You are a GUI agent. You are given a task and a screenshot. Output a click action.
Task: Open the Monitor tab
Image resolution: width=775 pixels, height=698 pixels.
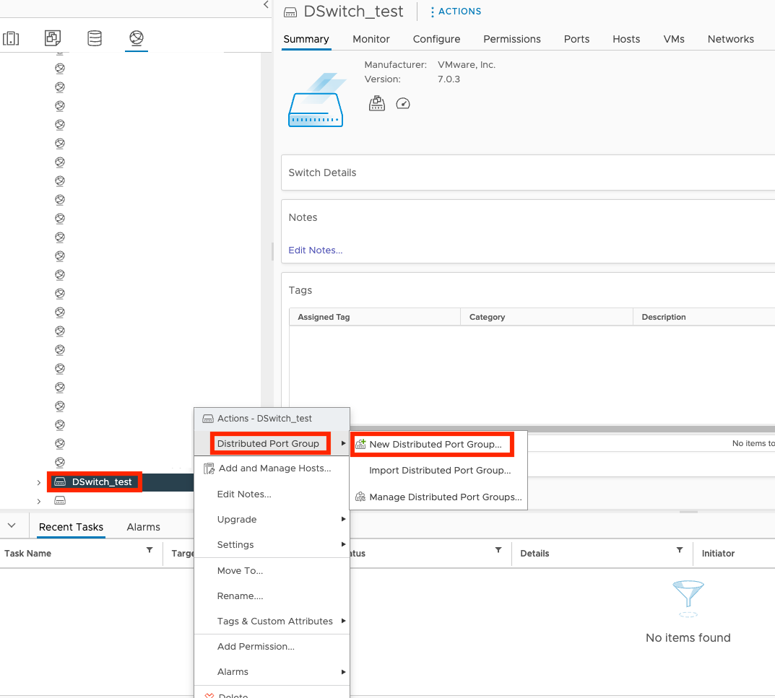[x=371, y=39]
